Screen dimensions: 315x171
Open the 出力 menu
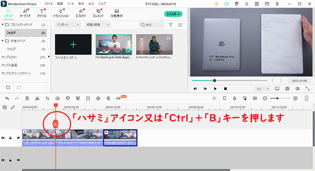click(91, 4)
